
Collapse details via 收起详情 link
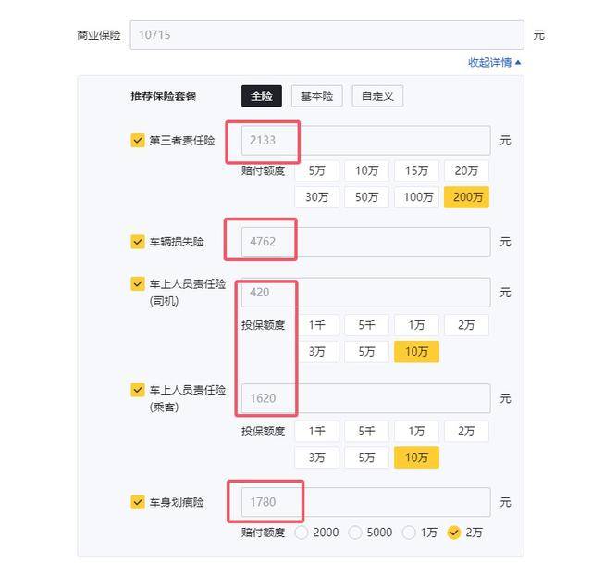point(494,62)
